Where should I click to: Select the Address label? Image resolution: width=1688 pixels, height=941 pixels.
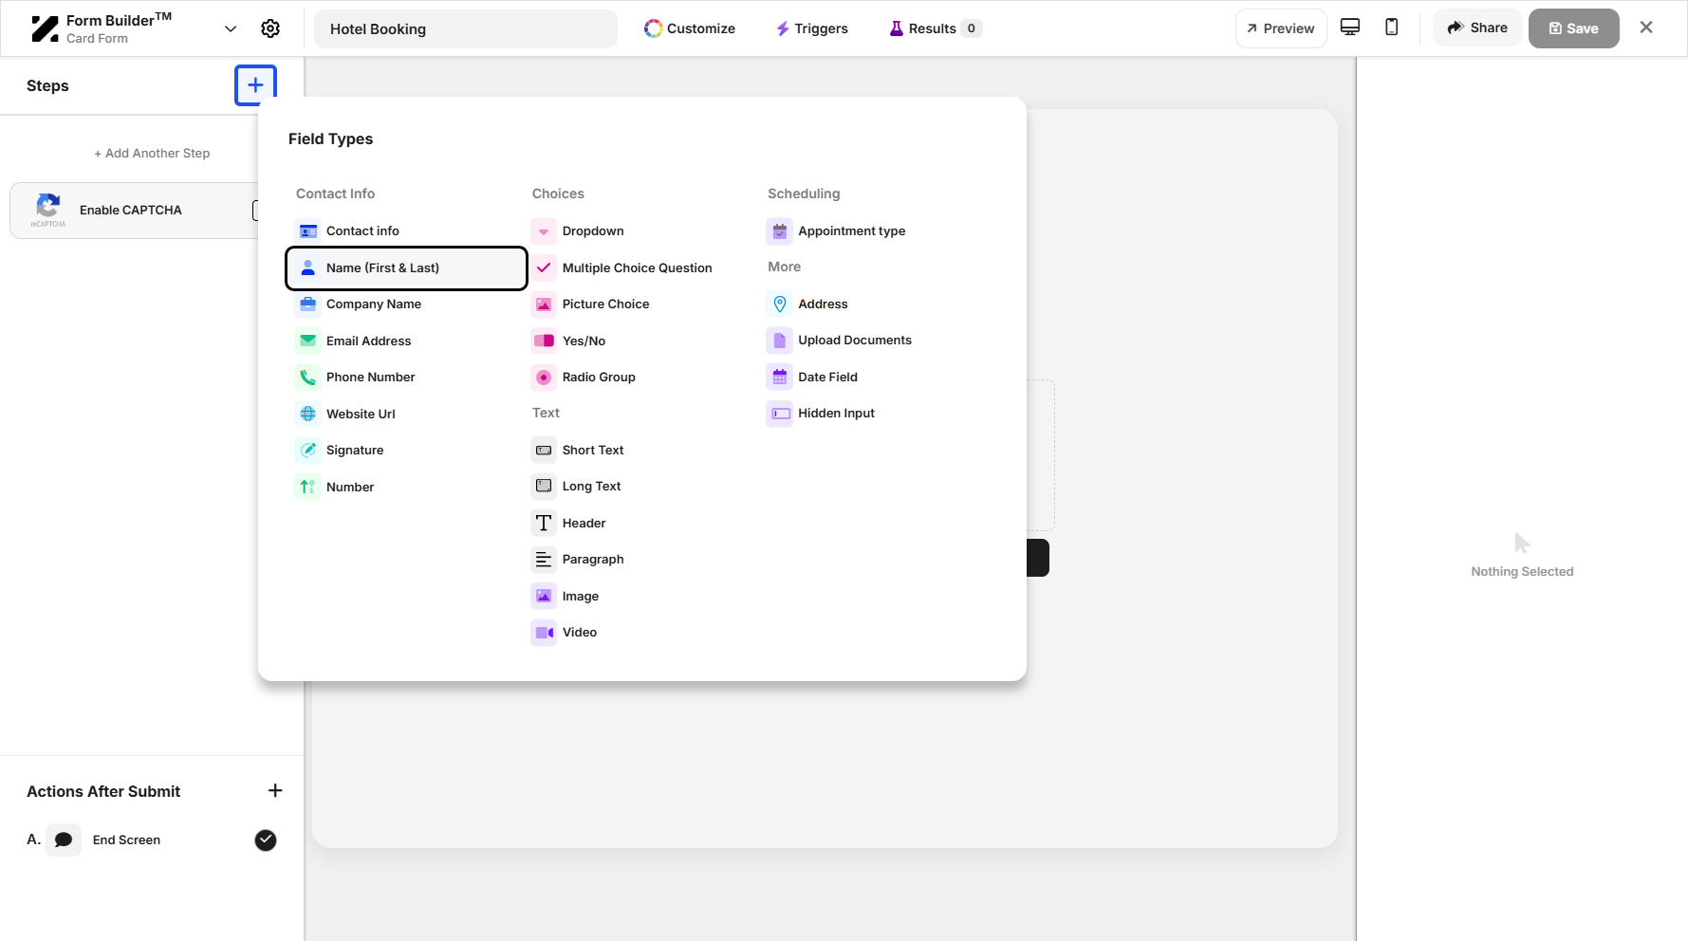823,304
